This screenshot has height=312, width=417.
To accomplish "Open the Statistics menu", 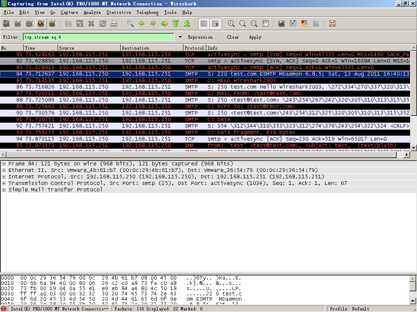I will pyautogui.click(x=119, y=12).
